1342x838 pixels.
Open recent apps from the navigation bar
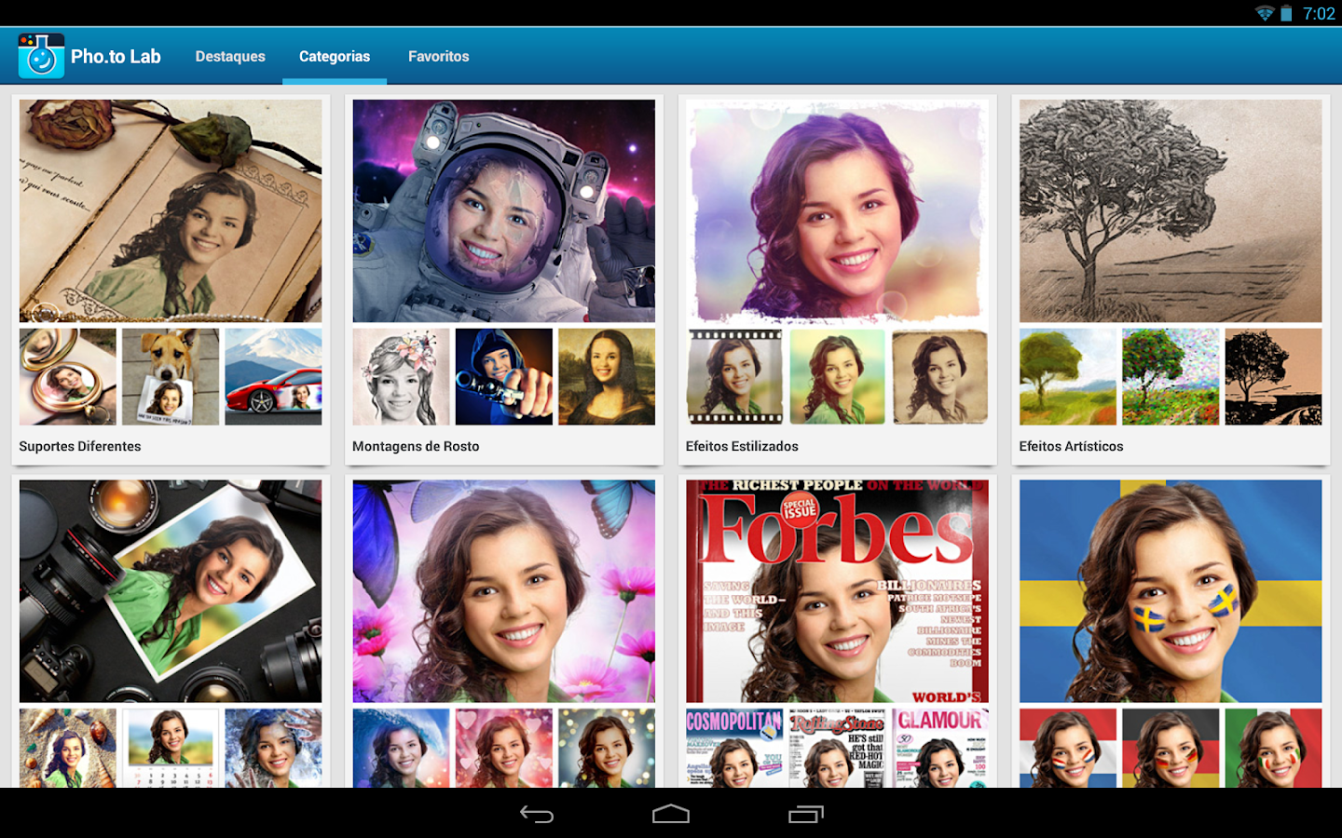[804, 814]
